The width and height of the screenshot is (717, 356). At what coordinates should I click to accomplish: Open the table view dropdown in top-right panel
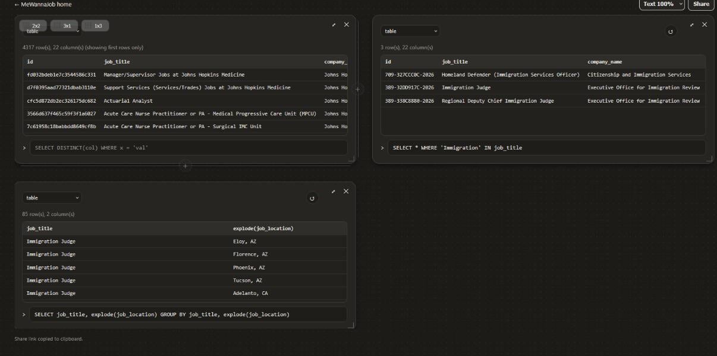410,31
